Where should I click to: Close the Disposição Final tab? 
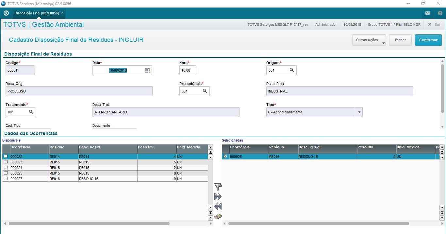pyautogui.click(x=62, y=13)
